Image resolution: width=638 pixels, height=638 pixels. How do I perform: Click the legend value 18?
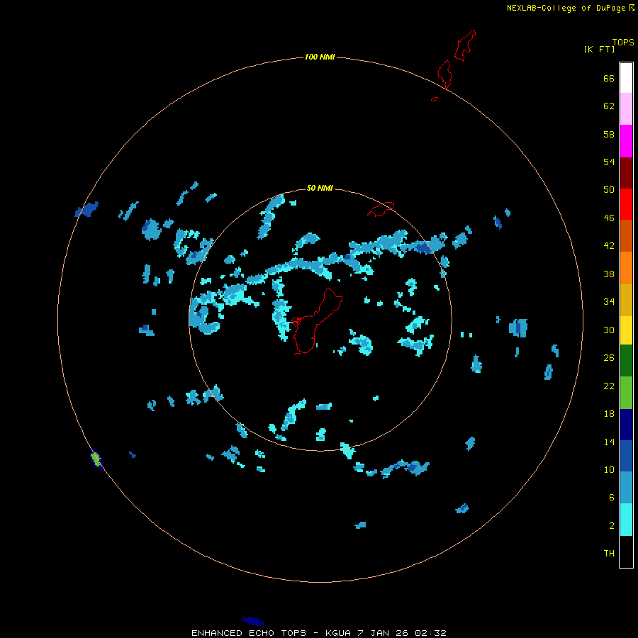[x=609, y=414]
